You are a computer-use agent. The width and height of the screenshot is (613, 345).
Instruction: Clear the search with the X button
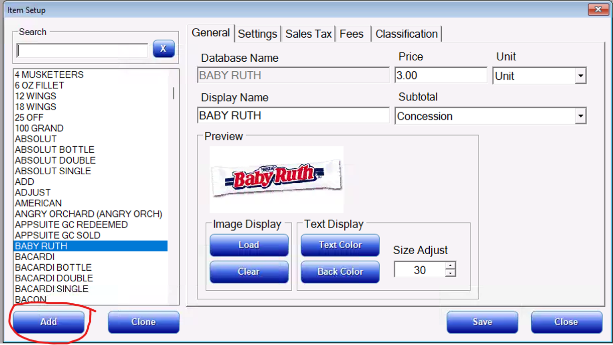click(x=164, y=49)
